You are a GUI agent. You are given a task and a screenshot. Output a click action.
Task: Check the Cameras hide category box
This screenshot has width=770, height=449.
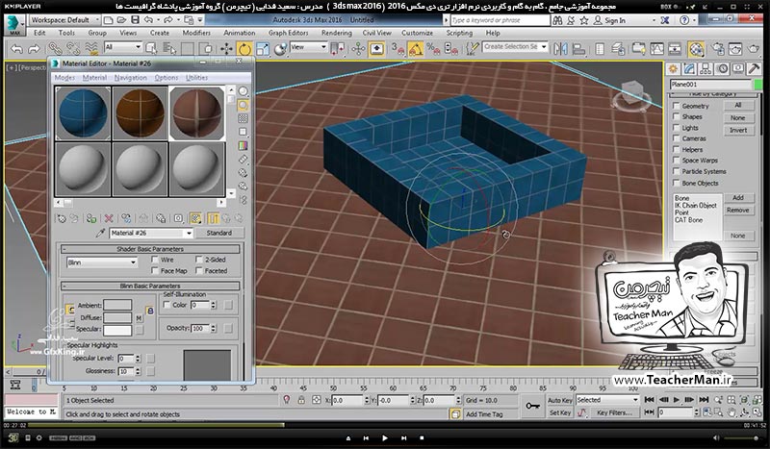[x=677, y=138]
